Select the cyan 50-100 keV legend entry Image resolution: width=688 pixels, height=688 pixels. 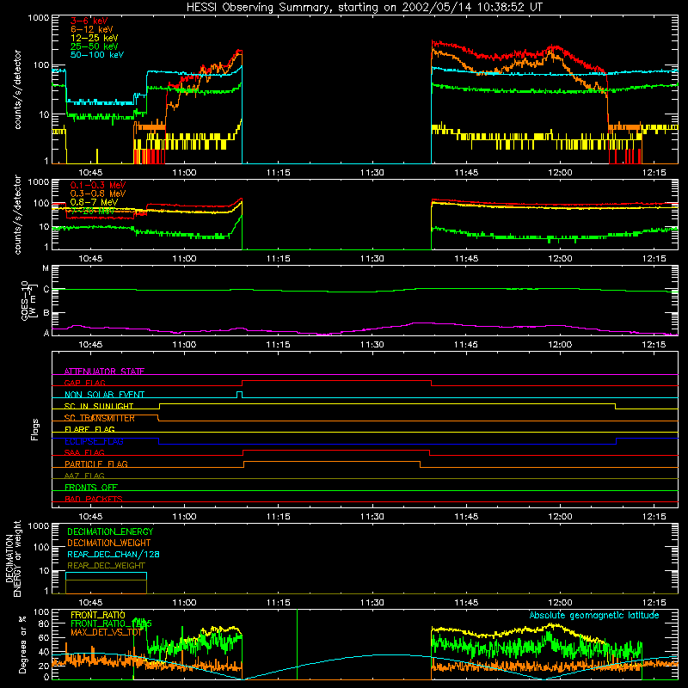(97, 54)
